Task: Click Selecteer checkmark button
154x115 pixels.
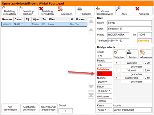Action: click(x=119, y=54)
